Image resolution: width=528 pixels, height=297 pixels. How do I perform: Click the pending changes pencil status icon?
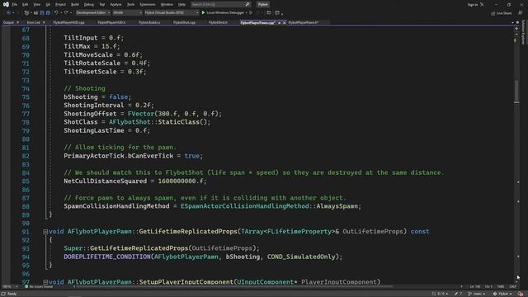(x=459, y=294)
